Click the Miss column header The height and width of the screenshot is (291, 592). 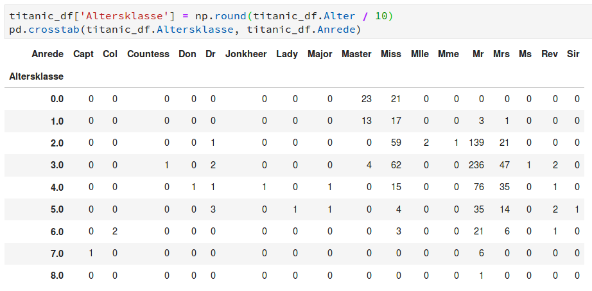390,54
